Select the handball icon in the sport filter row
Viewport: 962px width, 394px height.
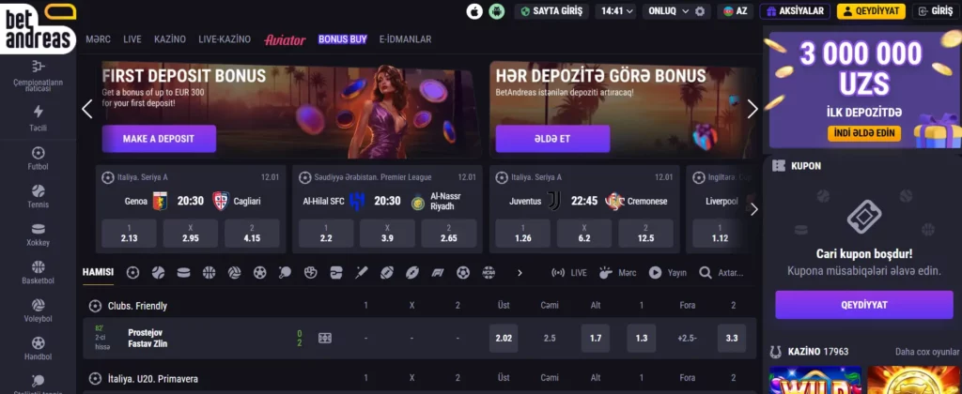pos(259,273)
